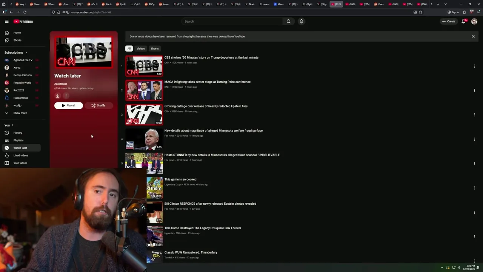Select the All filter chip
Viewport: 483px width, 272px height.
pos(129,49)
